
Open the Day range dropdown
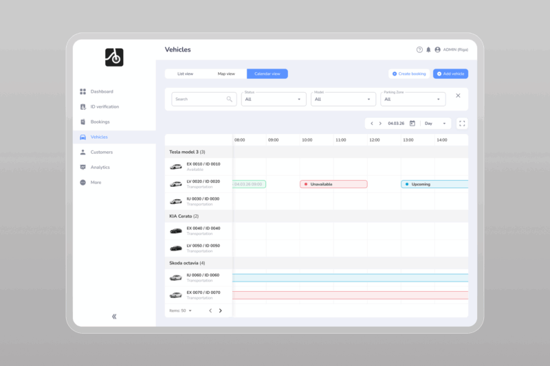pos(435,124)
